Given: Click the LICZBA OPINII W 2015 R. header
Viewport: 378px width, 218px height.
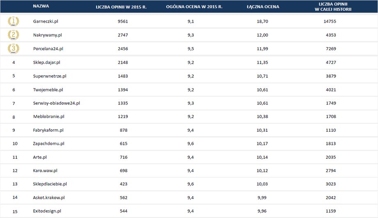Looking at the screenshot, I should (121, 7).
